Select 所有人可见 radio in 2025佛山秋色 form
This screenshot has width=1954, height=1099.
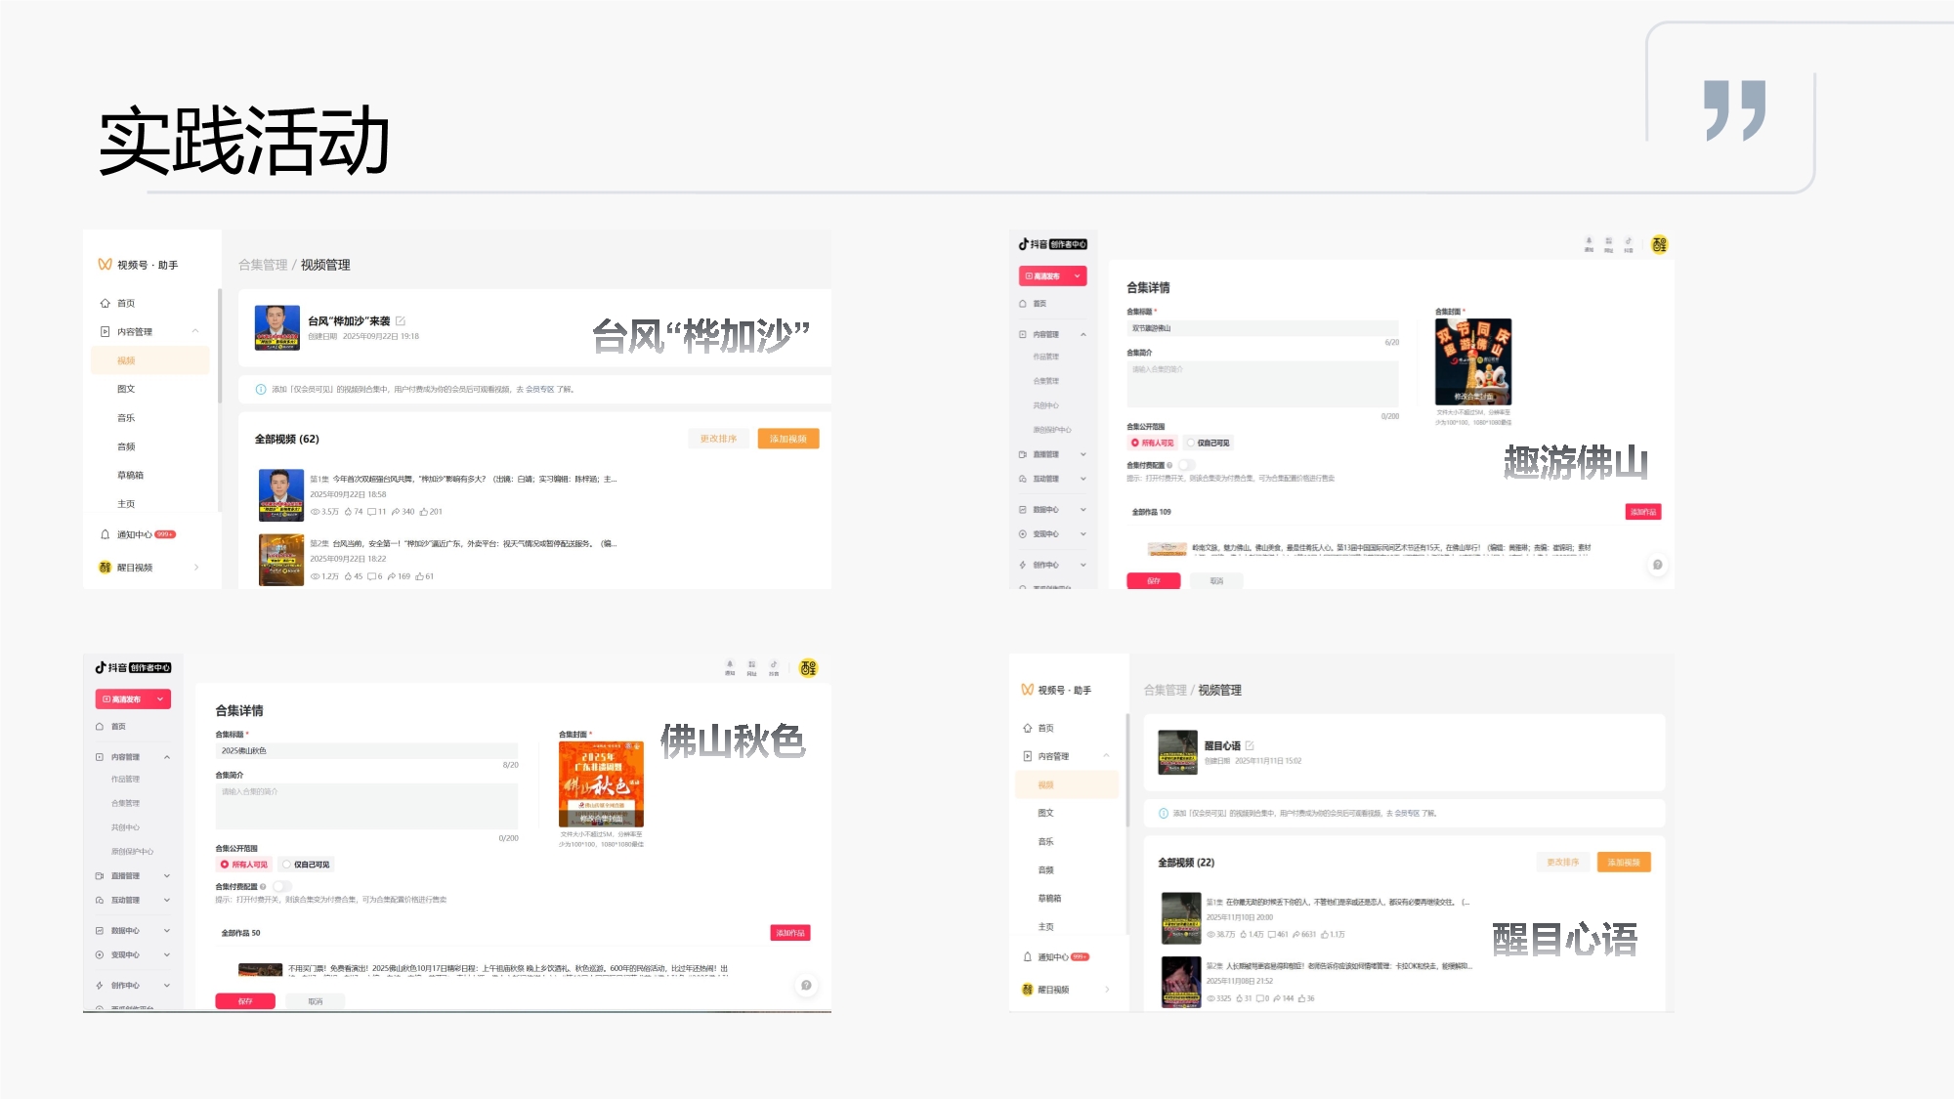pyautogui.click(x=225, y=865)
